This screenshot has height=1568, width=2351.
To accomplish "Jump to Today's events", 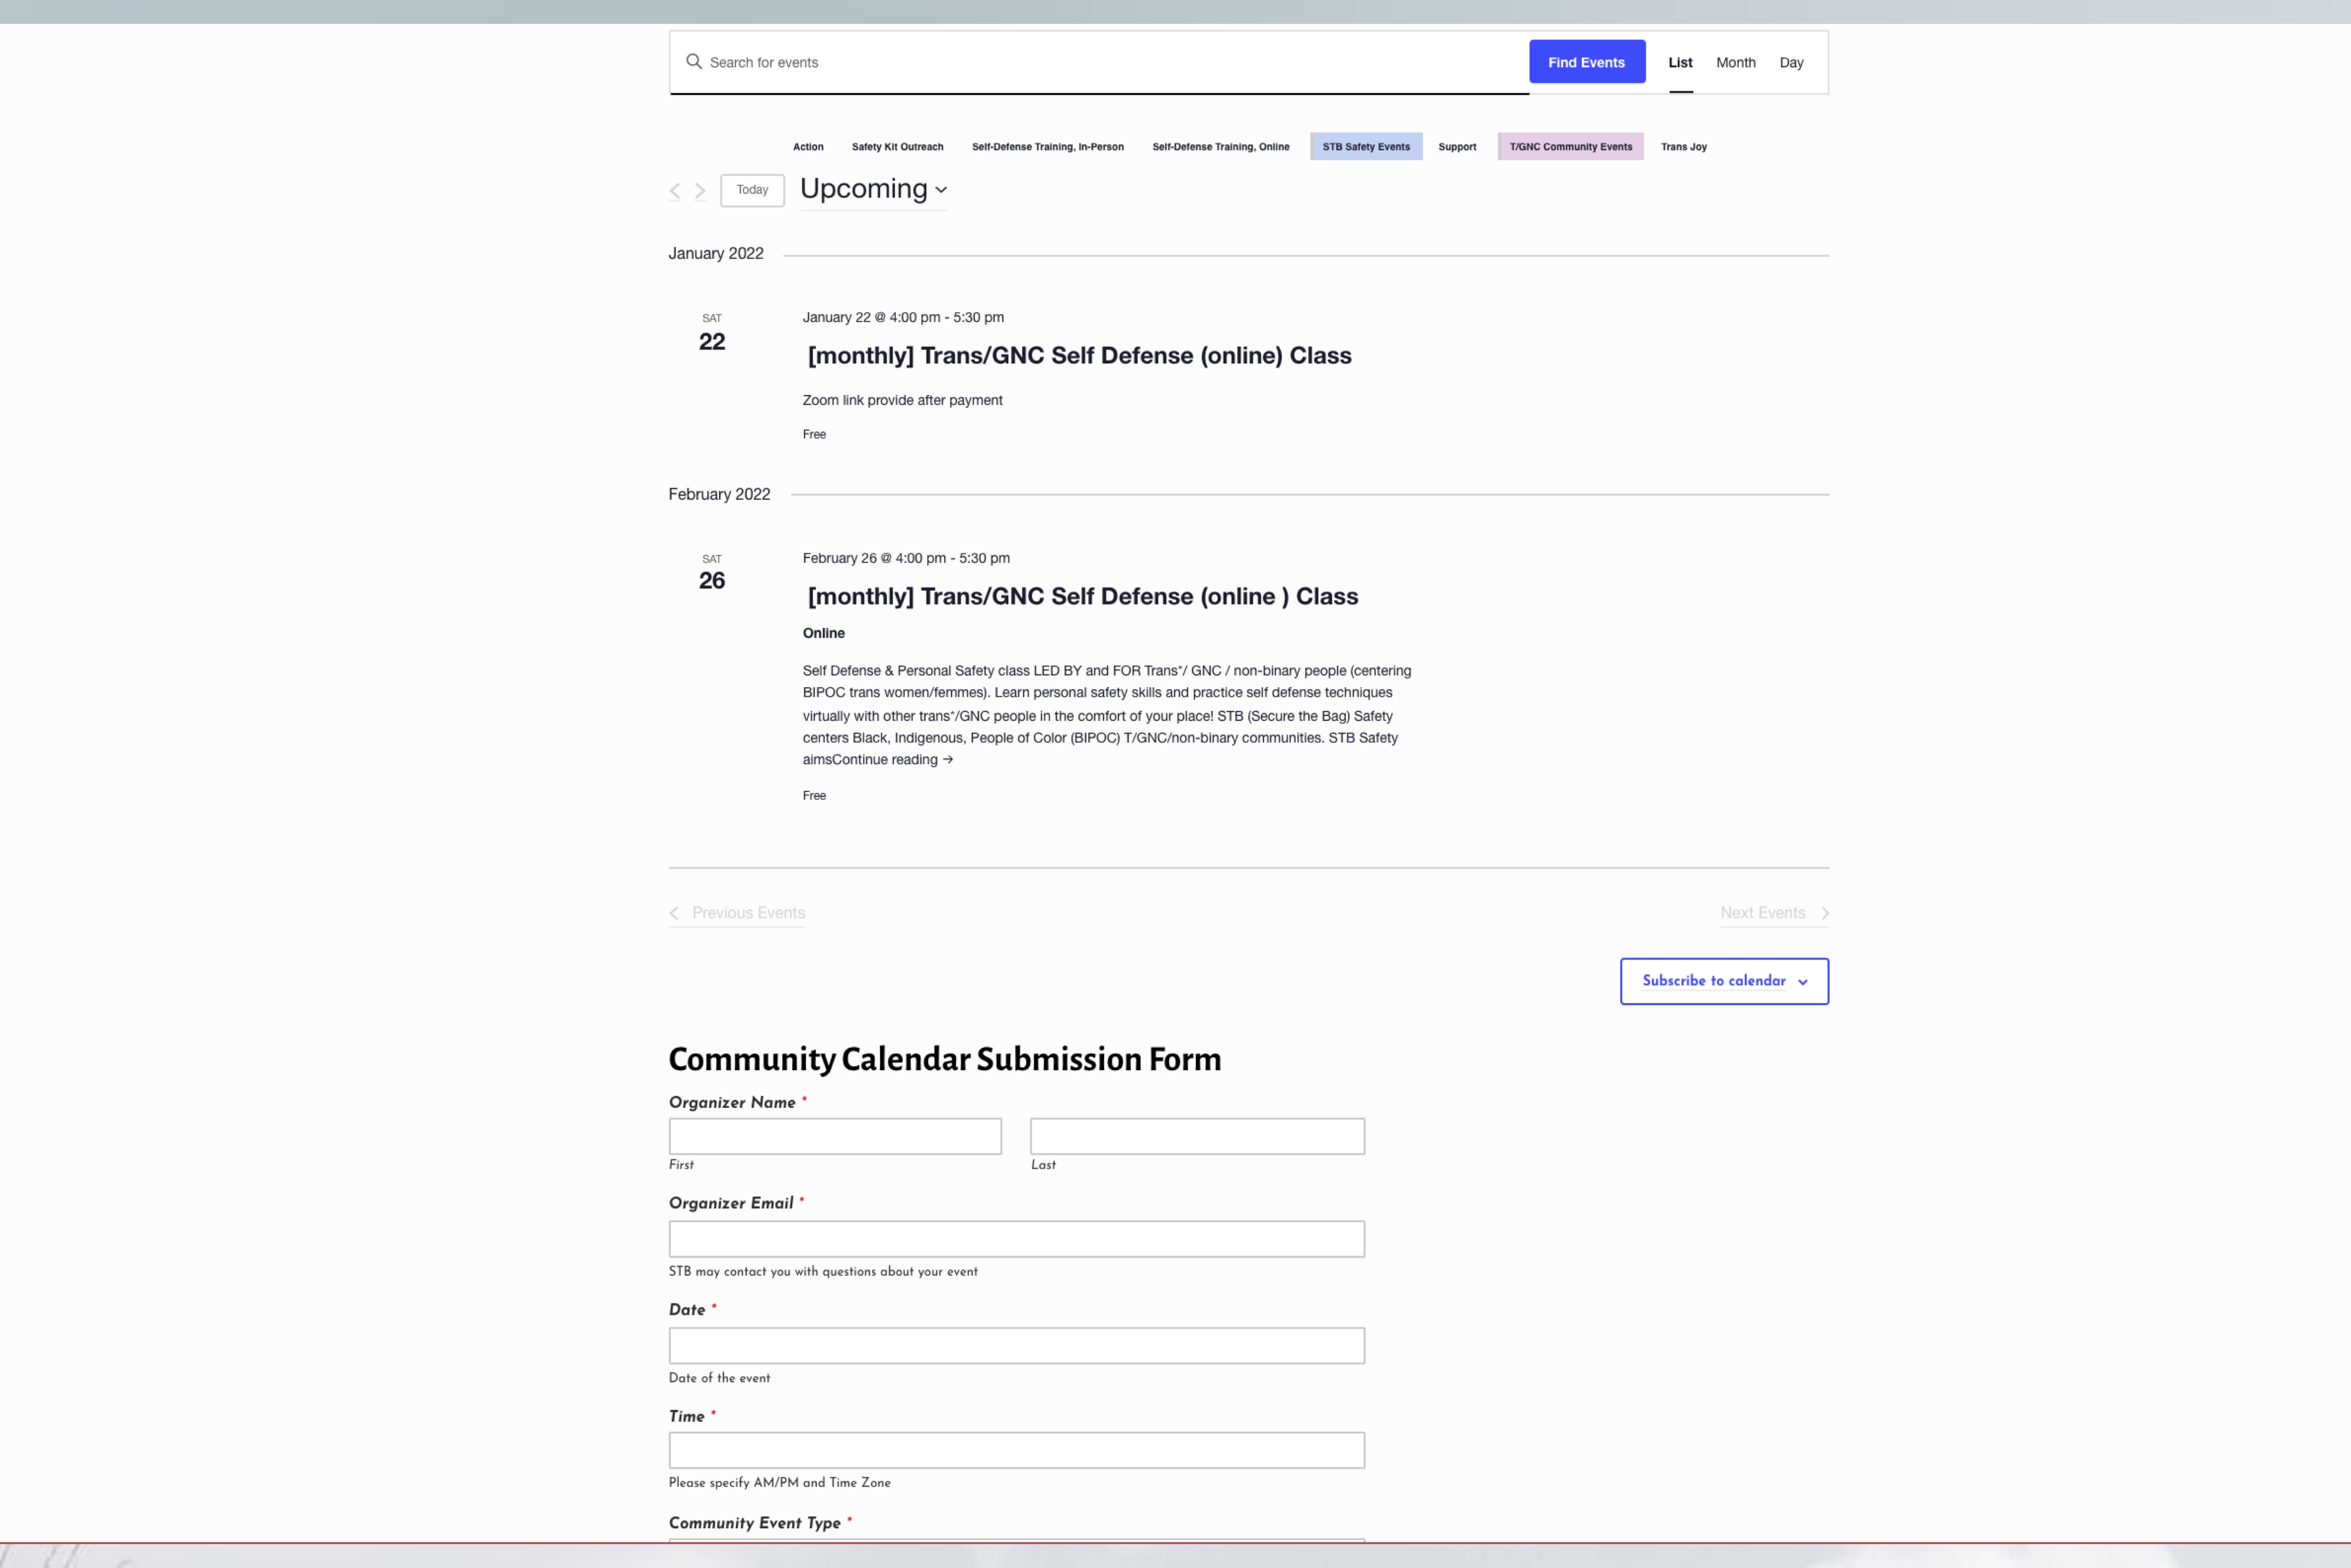I will 752,190.
